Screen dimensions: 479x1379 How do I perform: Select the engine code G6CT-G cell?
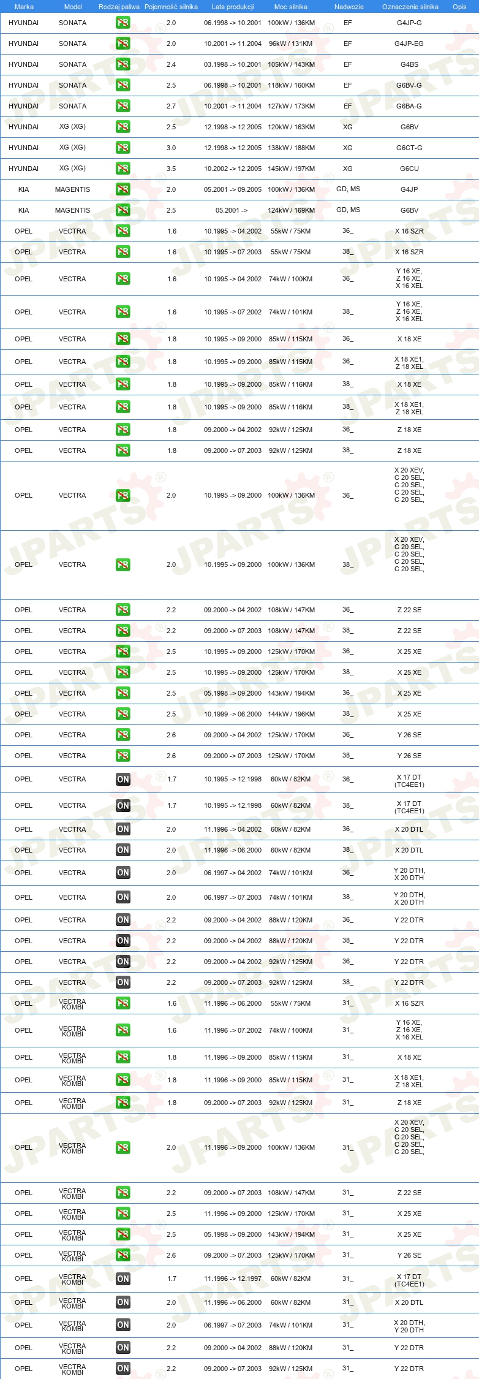point(409,148)
